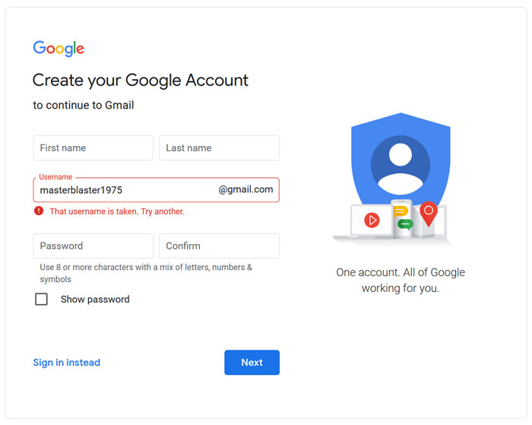Enable the Show password checkbox
Screen dimensions: 532x425
(42, 300)
